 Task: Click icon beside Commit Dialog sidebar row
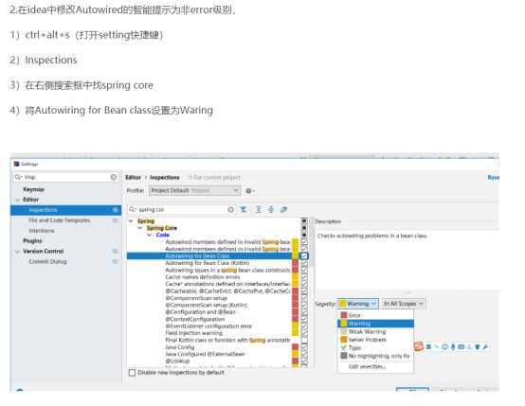116,261
